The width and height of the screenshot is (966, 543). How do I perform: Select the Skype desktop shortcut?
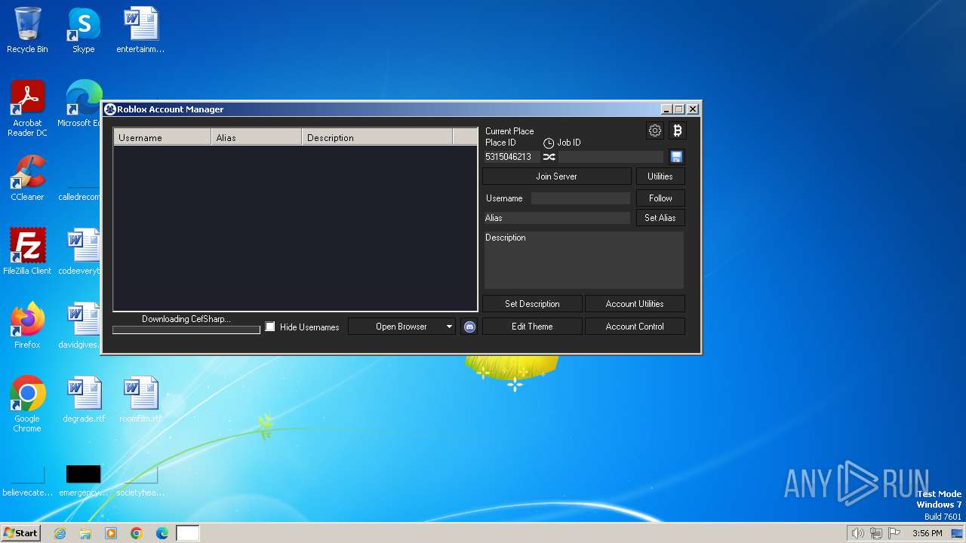point(84,31)
